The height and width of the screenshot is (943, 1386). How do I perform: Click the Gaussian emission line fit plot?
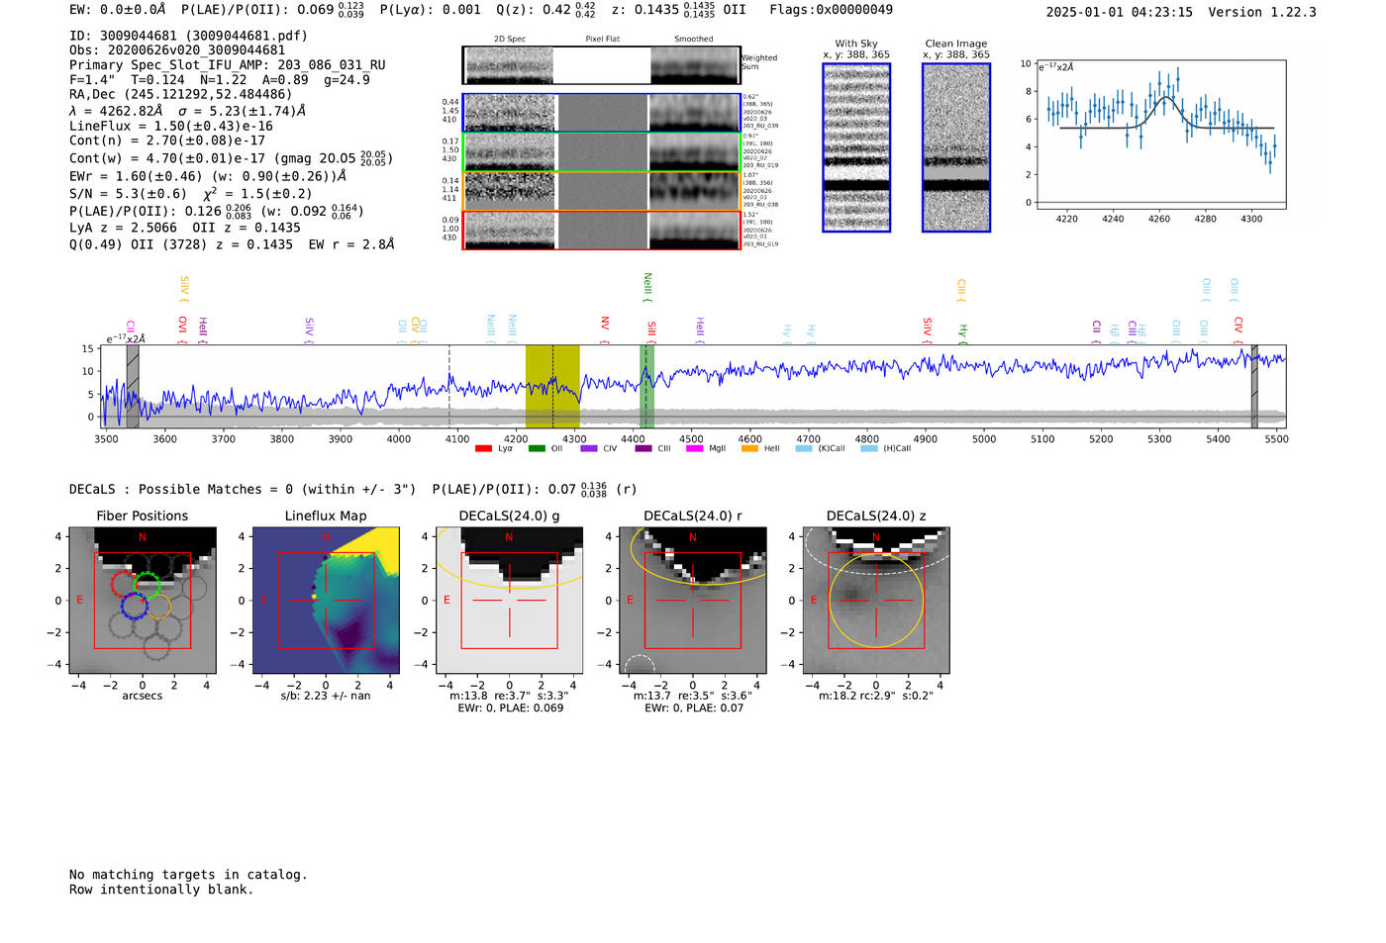tap(1160, 135)
